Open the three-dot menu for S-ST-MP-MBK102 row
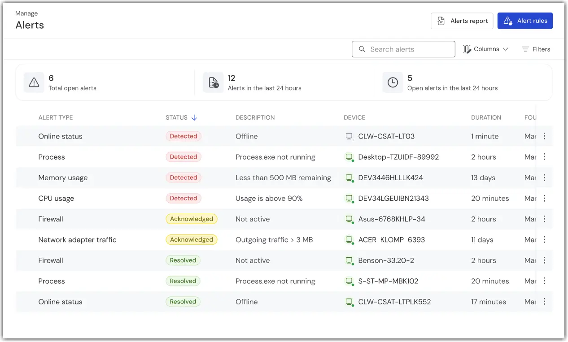Screen dimensions: 568x342 pos(544,281)
